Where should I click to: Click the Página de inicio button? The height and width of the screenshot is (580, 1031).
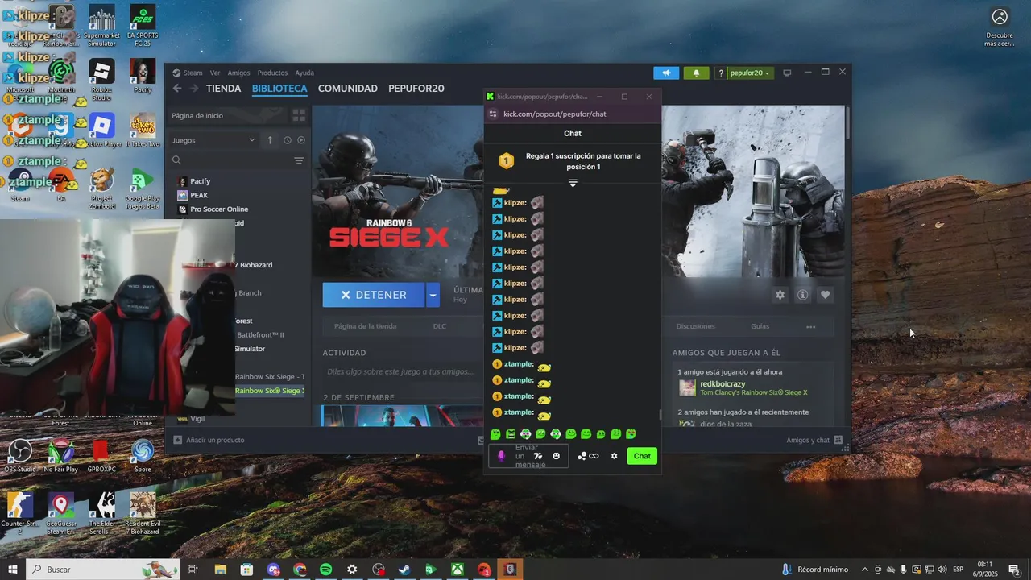[x=228, y=115]
